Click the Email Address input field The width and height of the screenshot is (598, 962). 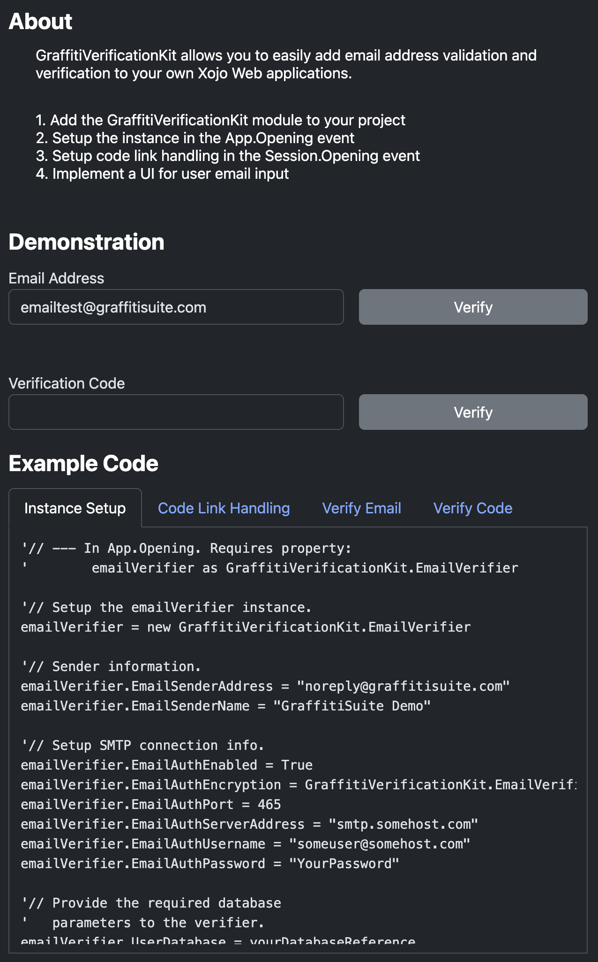point(176,307)
